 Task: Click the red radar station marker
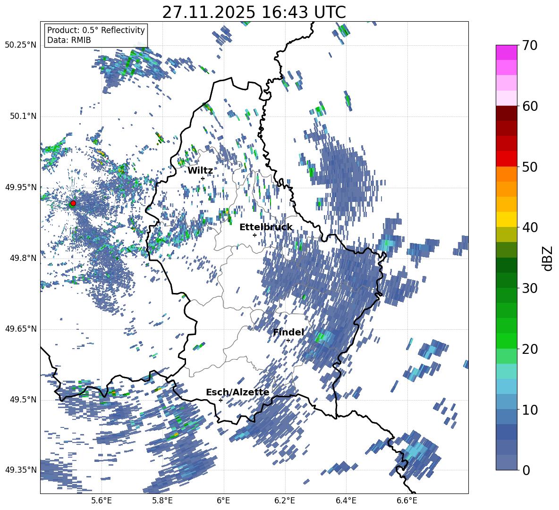(73, 203)
